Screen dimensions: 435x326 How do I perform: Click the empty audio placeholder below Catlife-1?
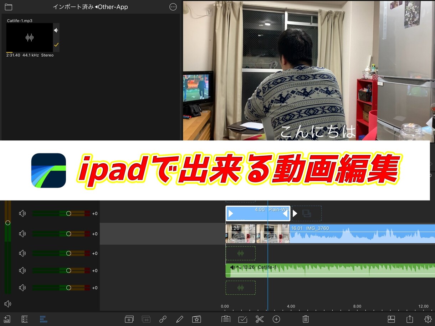241,288
